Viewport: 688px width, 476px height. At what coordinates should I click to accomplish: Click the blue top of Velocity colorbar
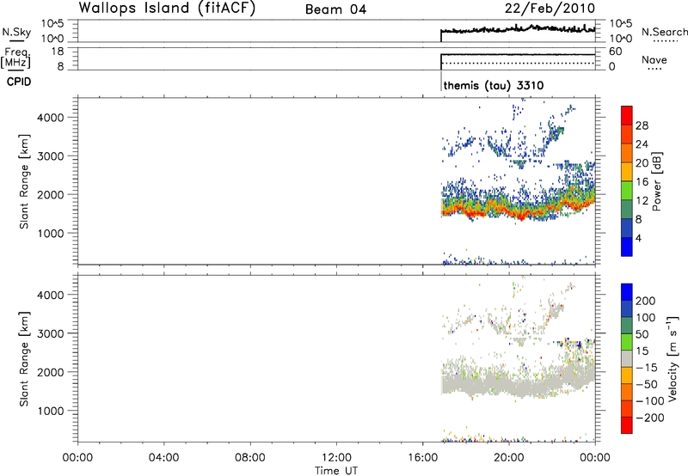coord(627,292)
